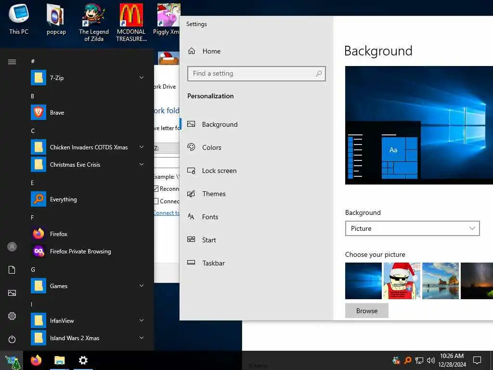Open the Fonts settings page
The image size is (493, 370).
click(256, 217)
